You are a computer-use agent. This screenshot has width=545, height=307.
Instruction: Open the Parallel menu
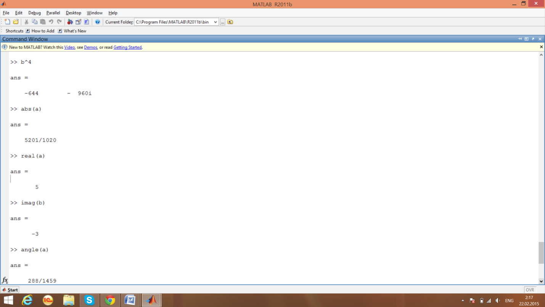[53, 13]
